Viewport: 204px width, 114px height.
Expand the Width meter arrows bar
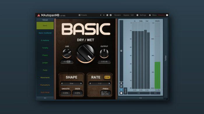pos(155,93)
